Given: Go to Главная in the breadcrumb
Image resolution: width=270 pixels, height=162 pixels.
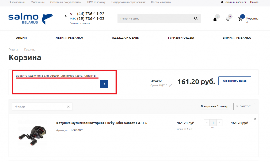Looking at the screenshot, I should (14, 50).
